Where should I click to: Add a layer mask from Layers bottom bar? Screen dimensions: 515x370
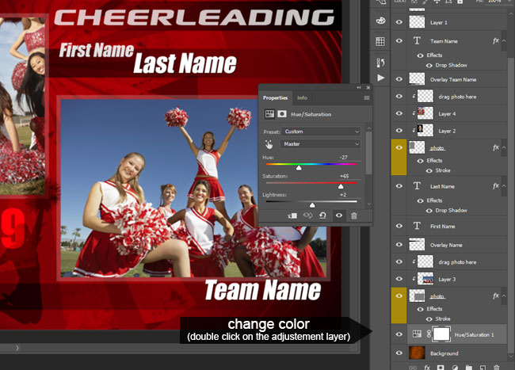point(441,368)
